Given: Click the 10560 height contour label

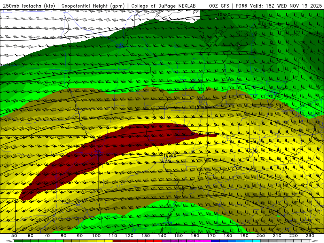Looking at the screenshot, I should click(x=200, y=108).
